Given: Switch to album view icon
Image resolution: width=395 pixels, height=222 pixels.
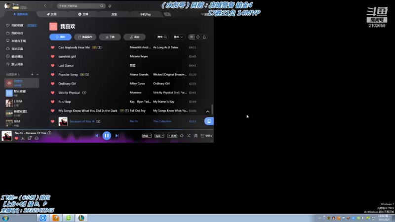Looking at the screenshot, I should click(198, 37).
